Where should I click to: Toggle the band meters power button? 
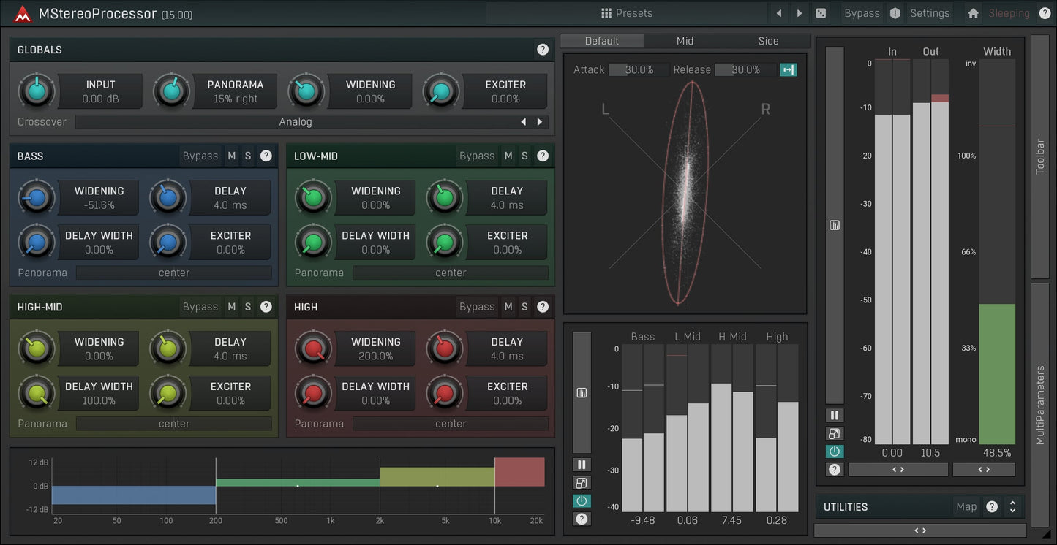click(x=582, y=500)
